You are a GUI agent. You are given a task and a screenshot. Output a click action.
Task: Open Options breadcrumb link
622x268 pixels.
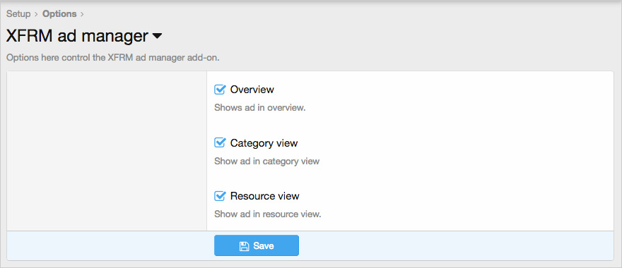[59, 14]
